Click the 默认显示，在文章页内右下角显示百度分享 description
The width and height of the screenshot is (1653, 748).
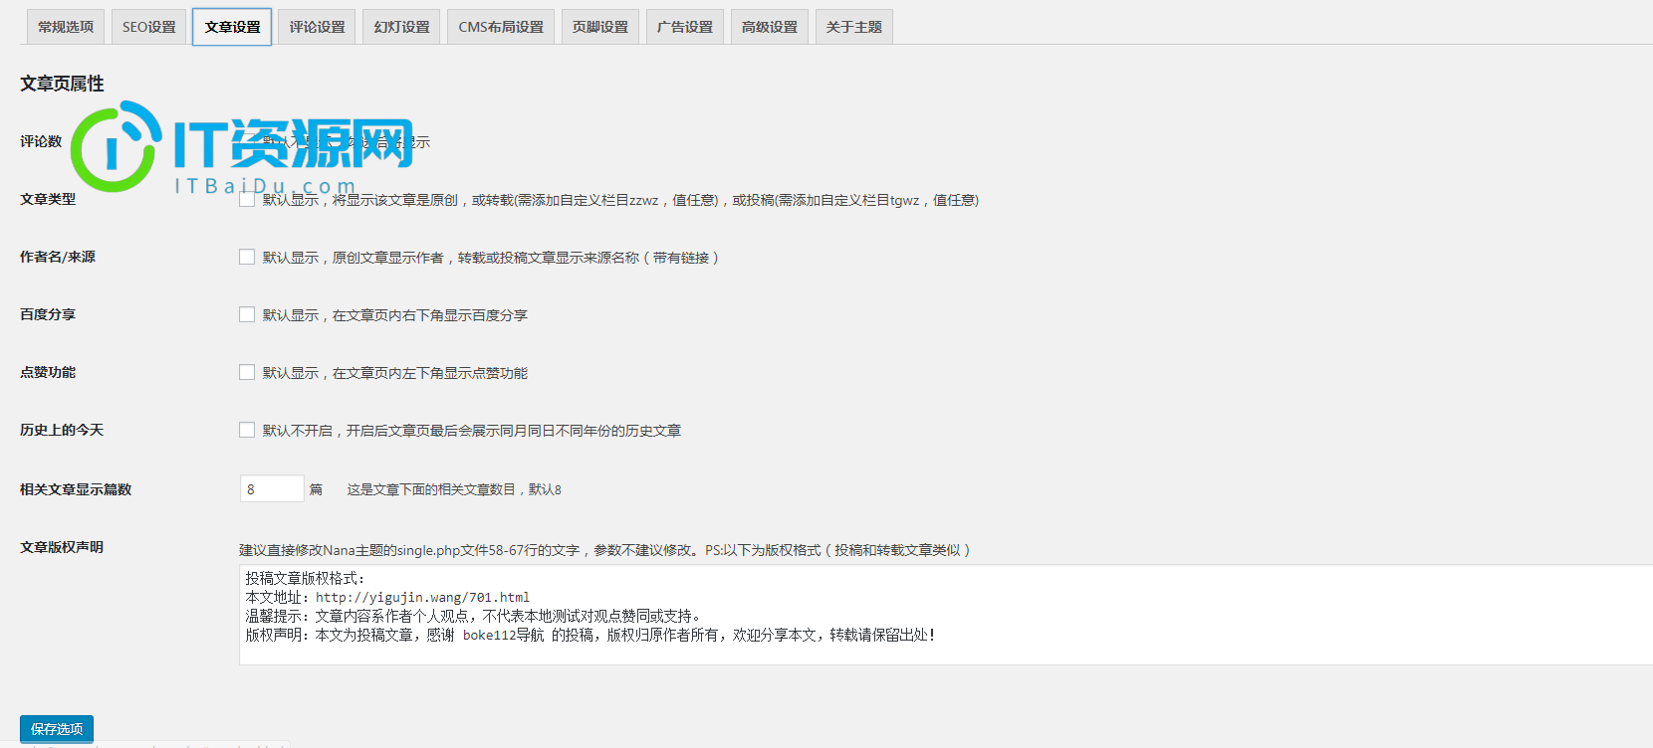pos(395,315)
